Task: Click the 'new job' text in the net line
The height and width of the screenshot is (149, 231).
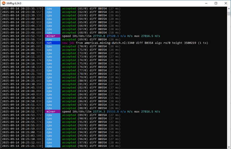Action: pos(68,43)
